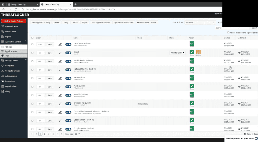258x142 pixels.
Task: Edit the Google Chrome policy pencil icon
Action: (60, 121)
